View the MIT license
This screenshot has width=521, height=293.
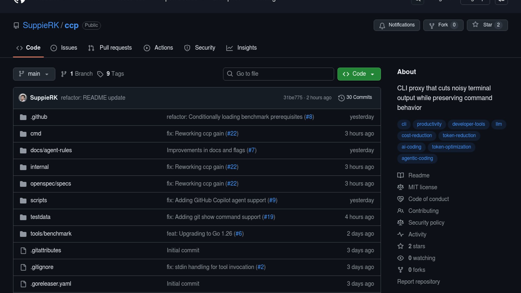tap(422, 187)
